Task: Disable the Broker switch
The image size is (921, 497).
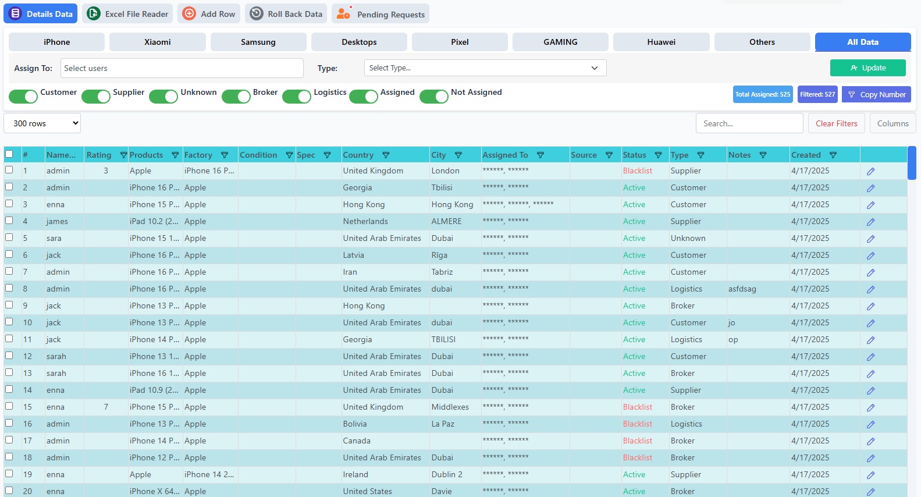Action: 236,97
